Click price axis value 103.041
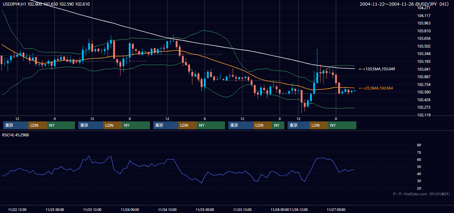Viewport: 454px width, 213px height. point(424,69)
